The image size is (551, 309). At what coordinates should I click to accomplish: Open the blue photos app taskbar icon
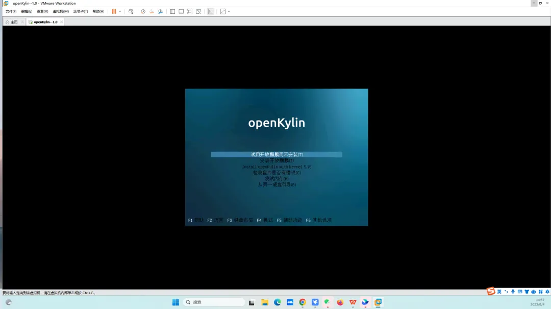pos(290,302)
